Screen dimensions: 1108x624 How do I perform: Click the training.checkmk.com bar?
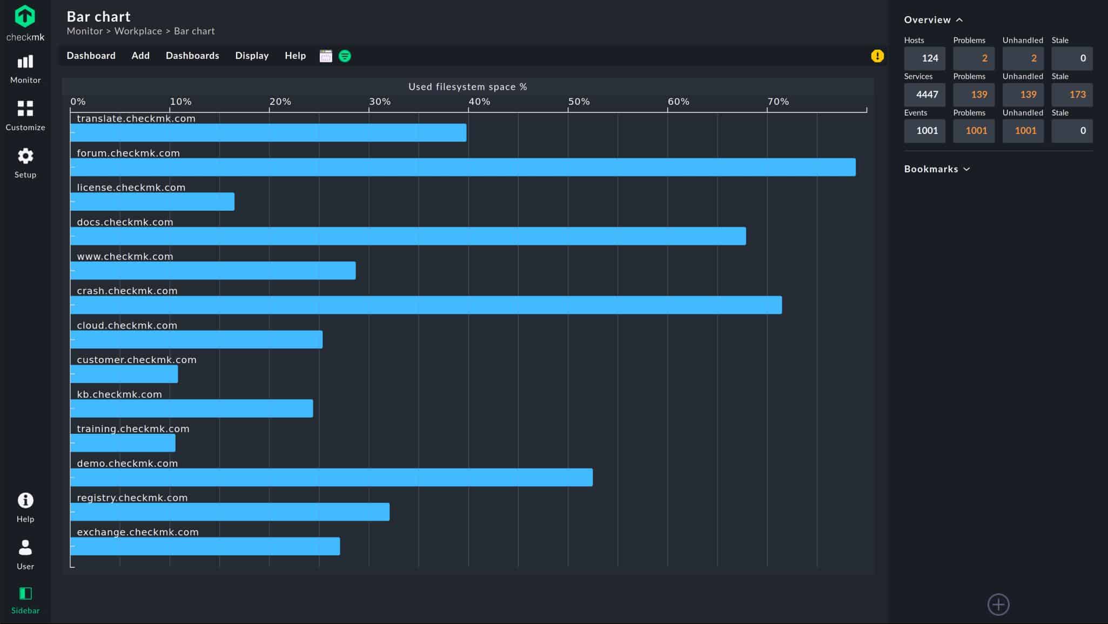pos(123,443)
